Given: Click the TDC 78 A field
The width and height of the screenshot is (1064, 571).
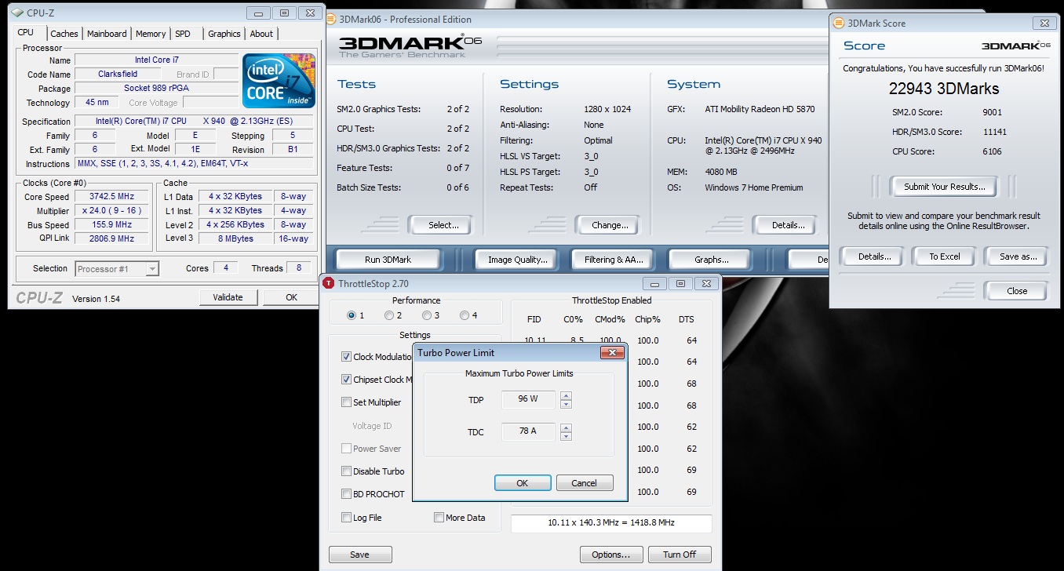Looking at the screenshot, I should click(529, 431).
